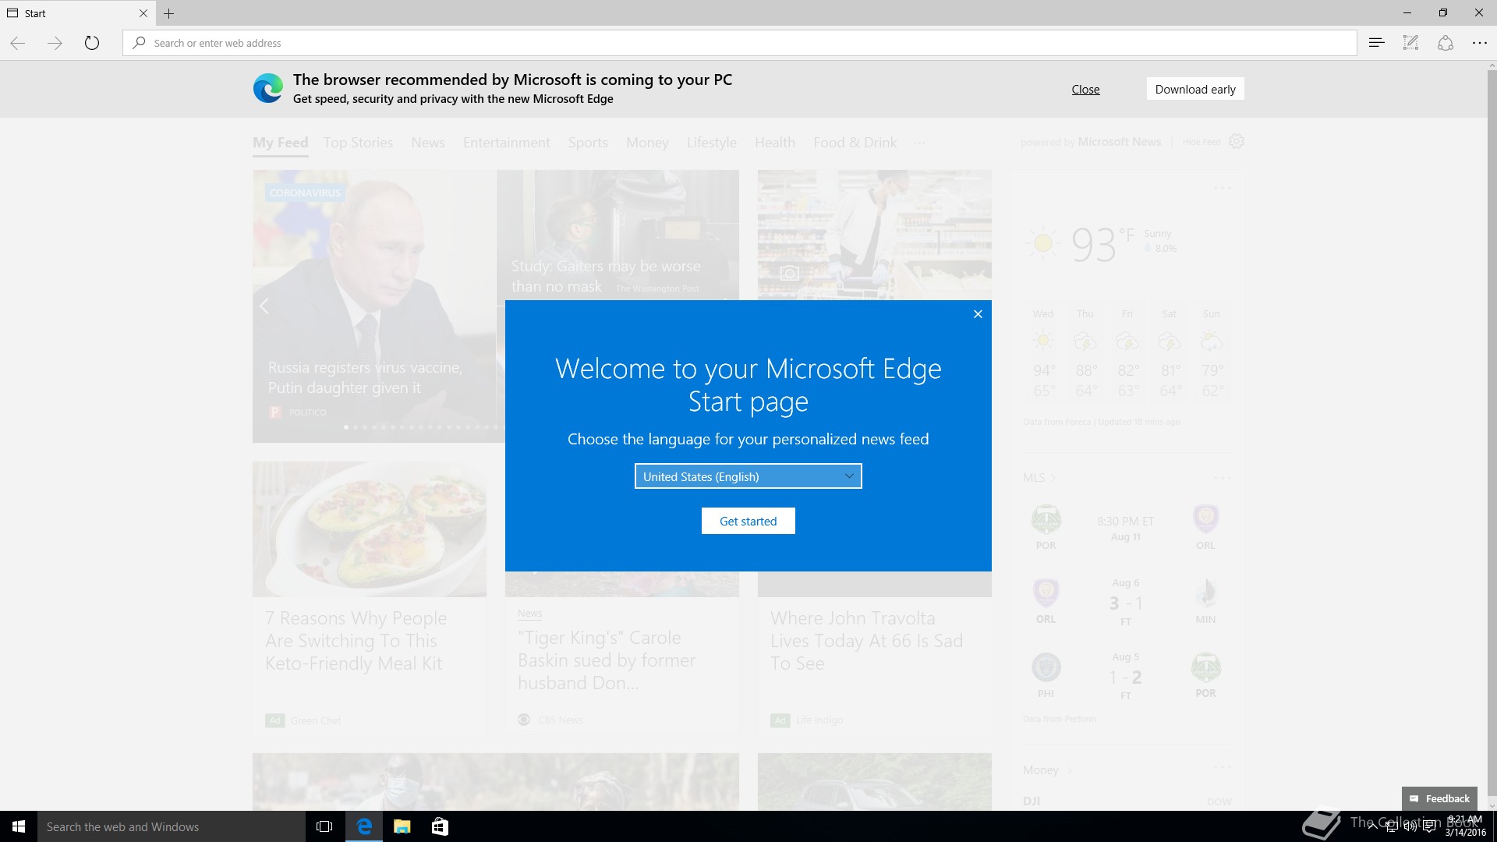Expand the United States (English) language dropdown
Viewport: 1497px width, 842px height.
pyautogui.click(x=748, y=476)
